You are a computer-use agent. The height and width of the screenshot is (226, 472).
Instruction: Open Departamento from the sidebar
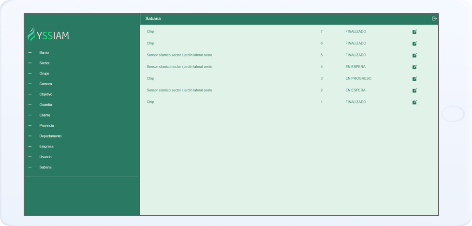(x=50, y=136)
